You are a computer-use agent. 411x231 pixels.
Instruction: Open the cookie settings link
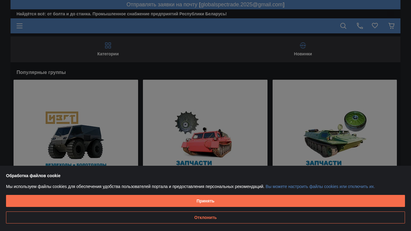click(320, 186)
